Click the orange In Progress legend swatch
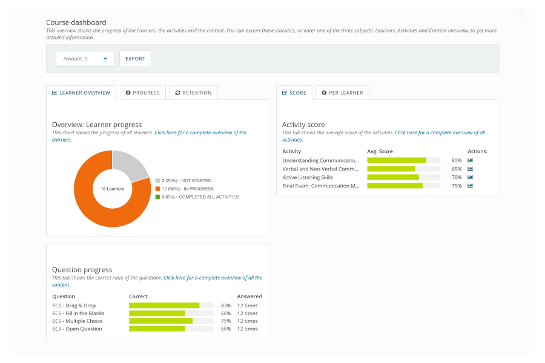The width and height of the screenshot is (545, 363). pyautogui.click(x=157, y=189)
